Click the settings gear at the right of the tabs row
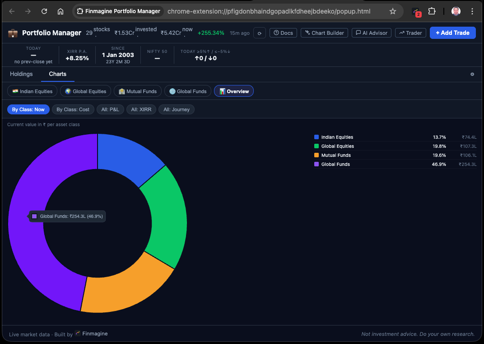 pos(472,74)
